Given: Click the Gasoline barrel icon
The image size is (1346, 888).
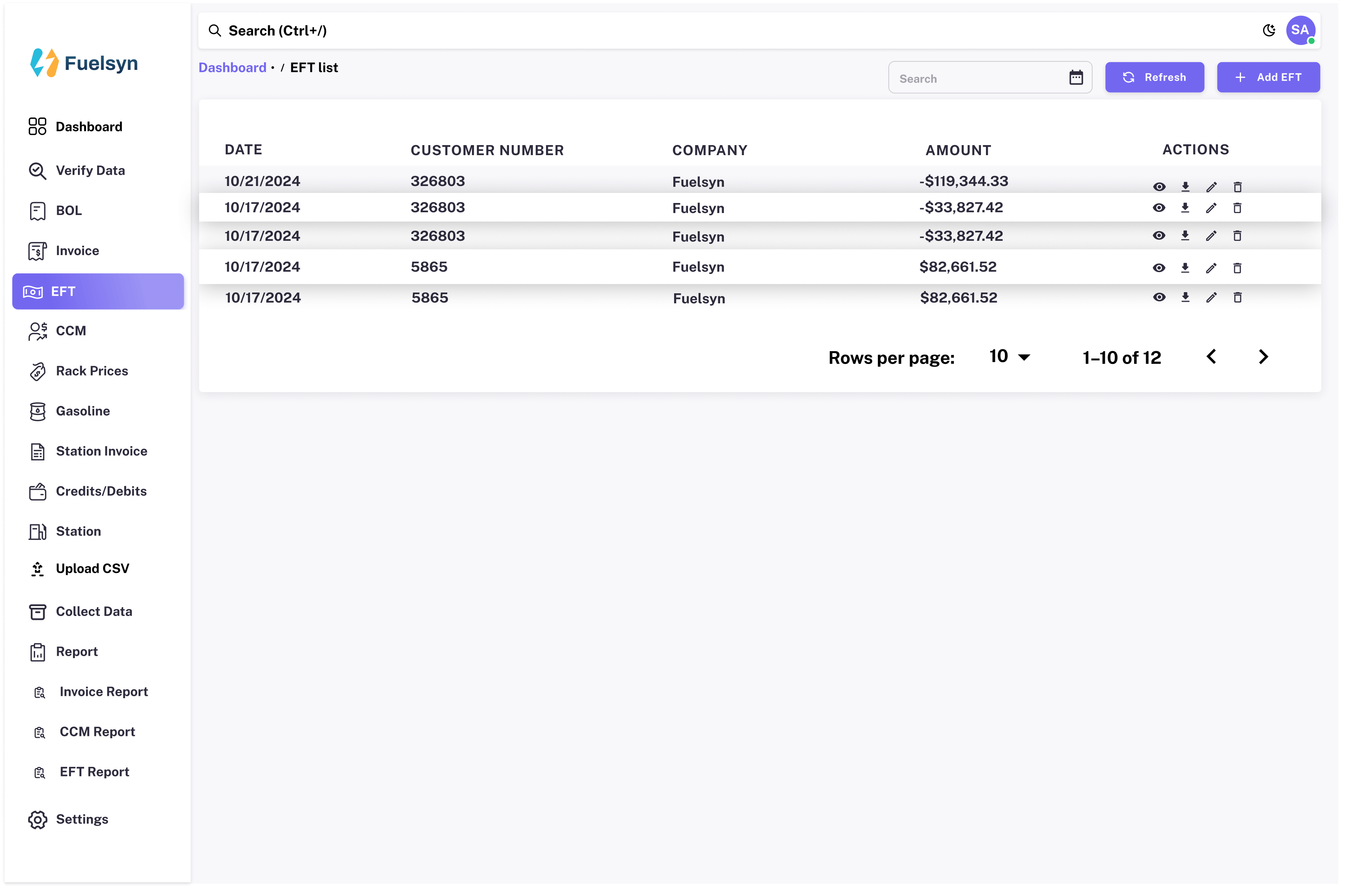Looking at the screenshot, I should (x=37, y=412).
